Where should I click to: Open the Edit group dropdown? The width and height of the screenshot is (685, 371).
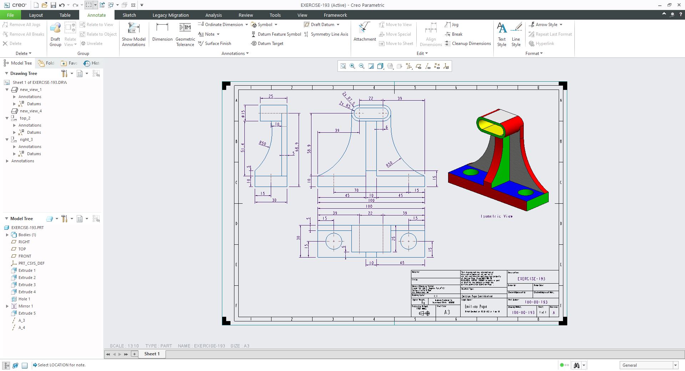click(422, 54)
